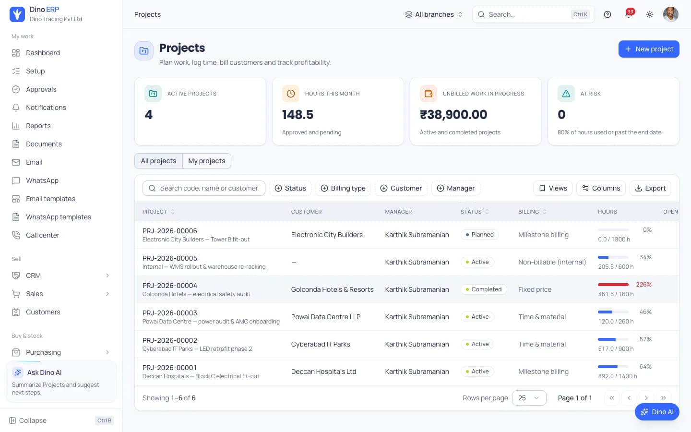Open the Rows per page dropdown

click(x=529, y=398)
